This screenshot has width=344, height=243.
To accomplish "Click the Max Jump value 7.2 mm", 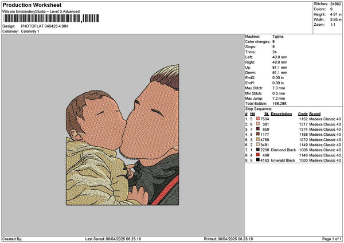I will coord(279,99).
